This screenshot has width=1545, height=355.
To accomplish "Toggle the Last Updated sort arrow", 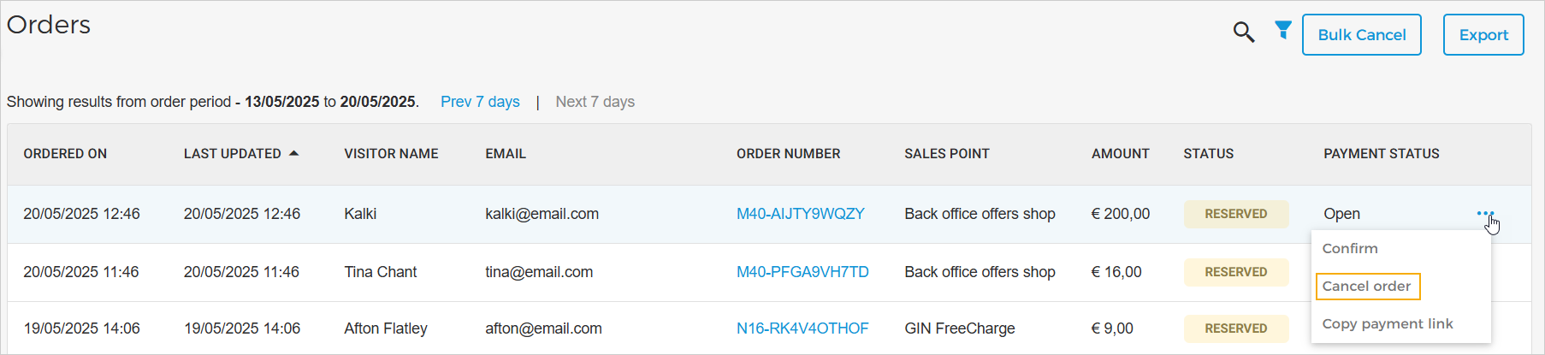I will 293,153.
